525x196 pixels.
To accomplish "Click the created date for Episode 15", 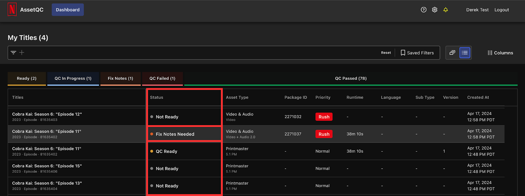I will point(481,168).
